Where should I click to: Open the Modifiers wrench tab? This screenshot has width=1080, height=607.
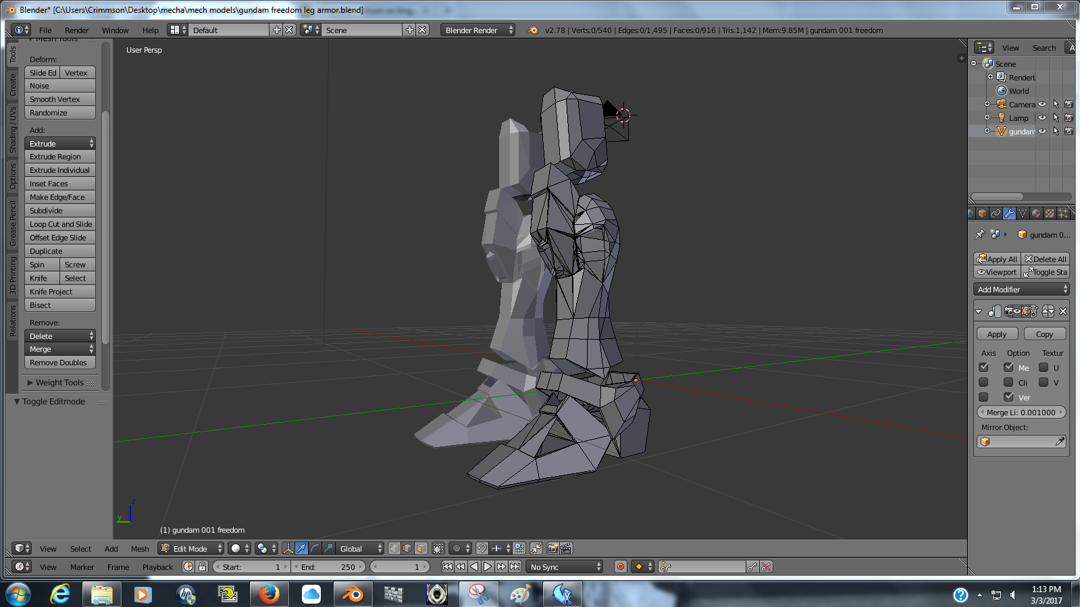1009,213
